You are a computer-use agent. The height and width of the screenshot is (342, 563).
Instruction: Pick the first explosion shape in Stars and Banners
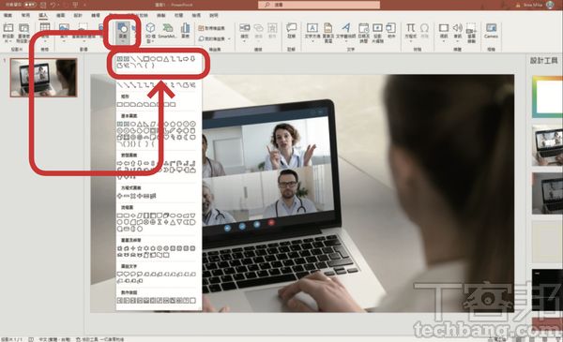pos(120,248)
